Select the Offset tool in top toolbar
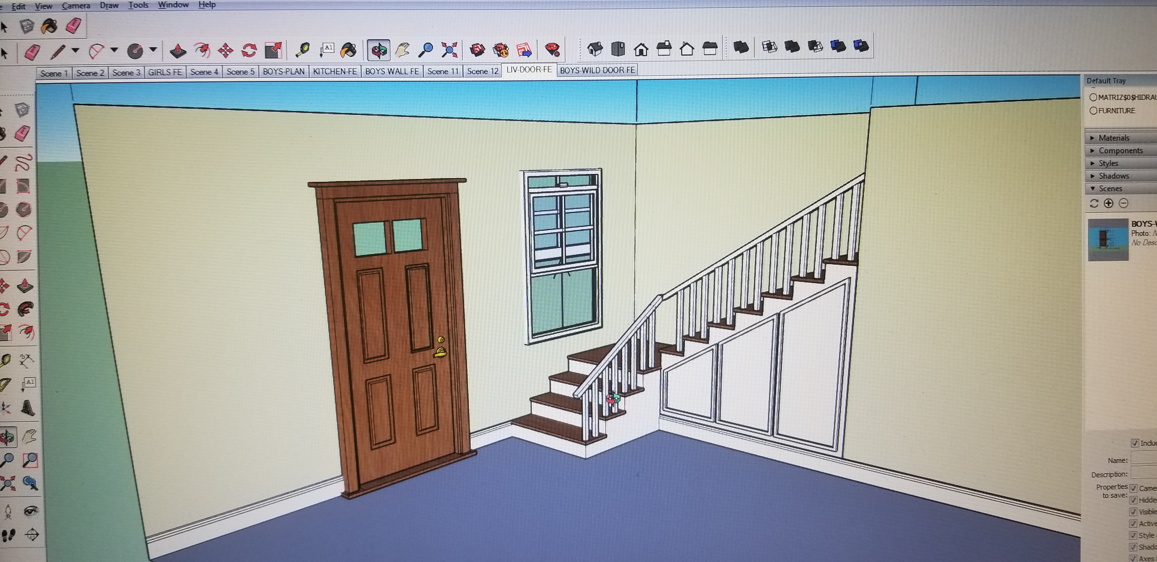 (202, 50)
